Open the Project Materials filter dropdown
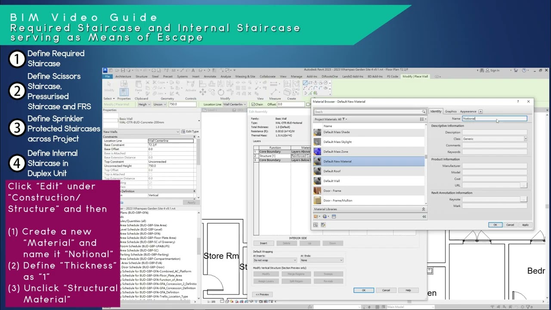The height and width of the screenshot is (310, 551). 331,119
